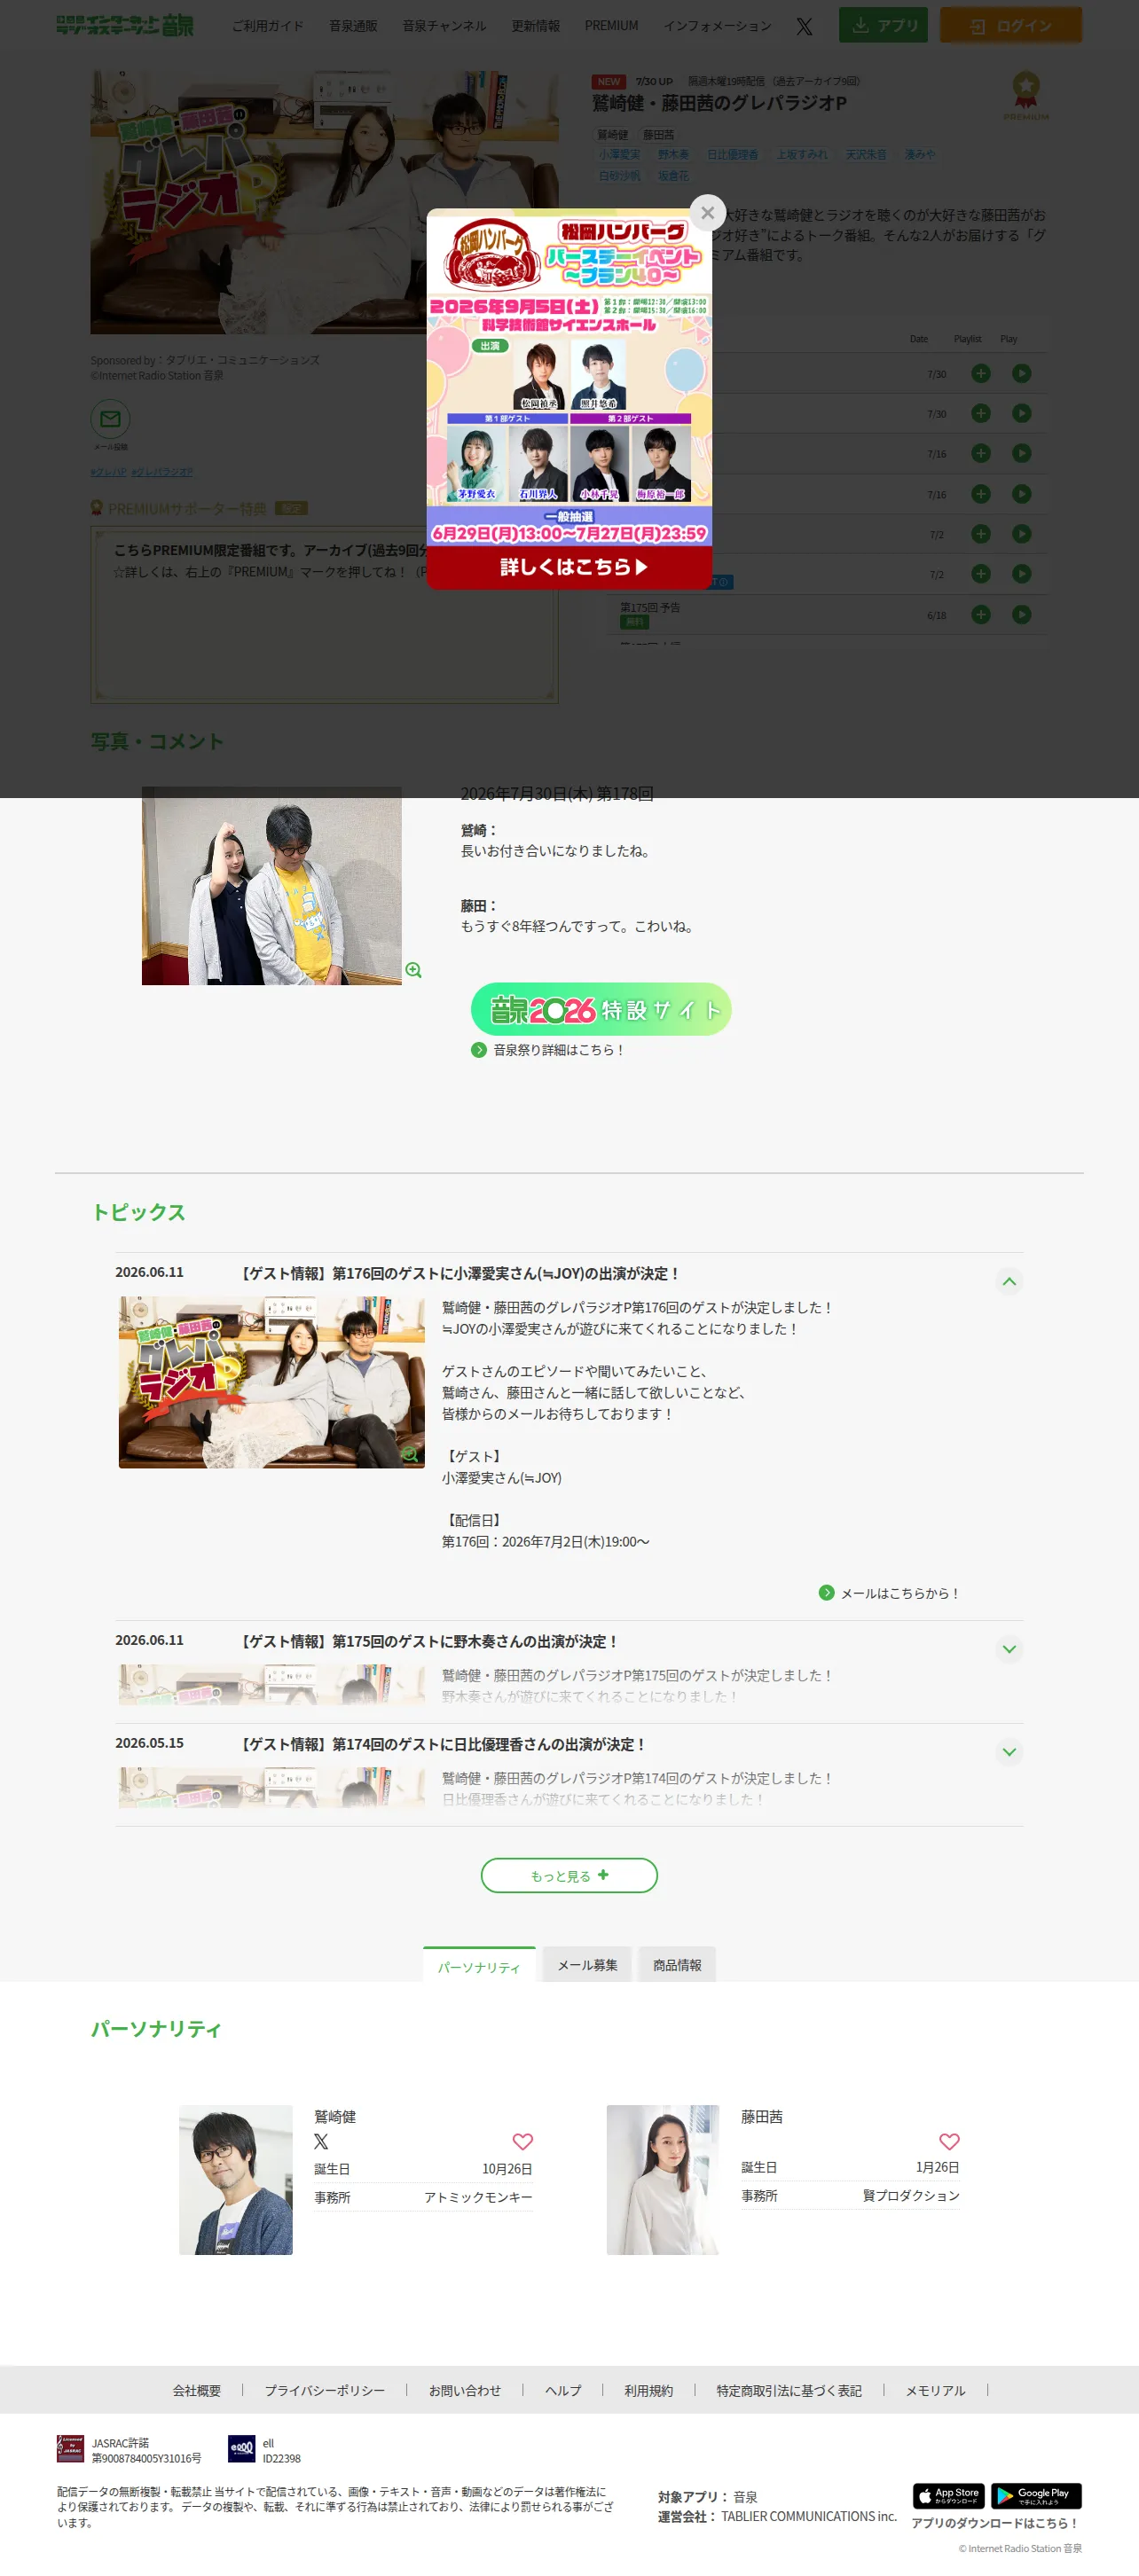Favorite 藤田茜 with the heart icon

click(x=949, y=2141)
